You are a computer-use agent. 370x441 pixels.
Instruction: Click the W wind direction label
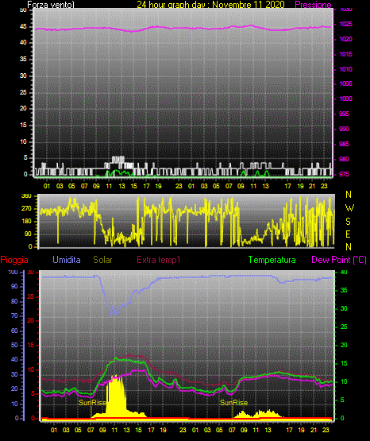pyautogui.click(x=349, y=208)
